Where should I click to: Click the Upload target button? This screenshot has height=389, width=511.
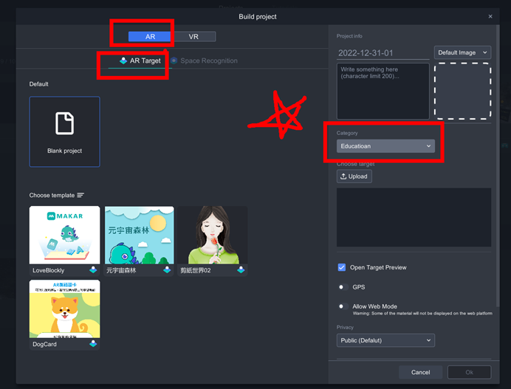(354, 176)
